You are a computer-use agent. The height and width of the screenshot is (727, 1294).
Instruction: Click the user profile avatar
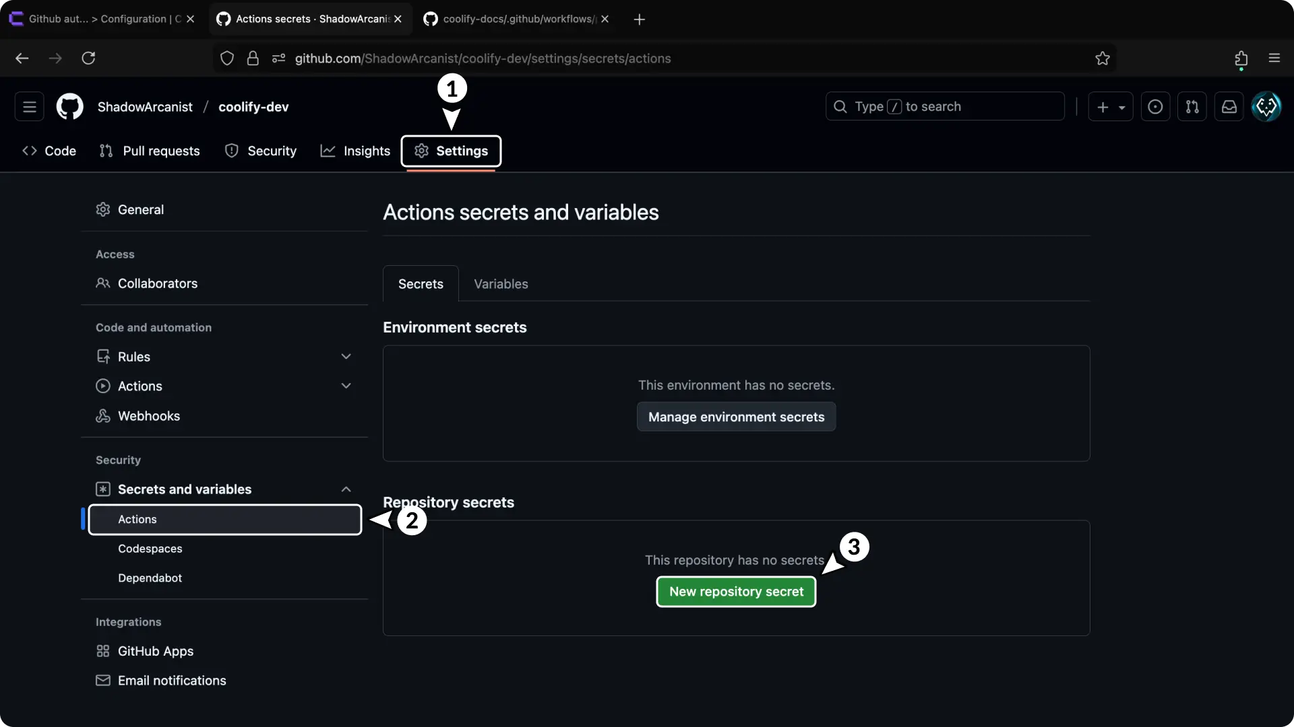(x=1266, y=106)
